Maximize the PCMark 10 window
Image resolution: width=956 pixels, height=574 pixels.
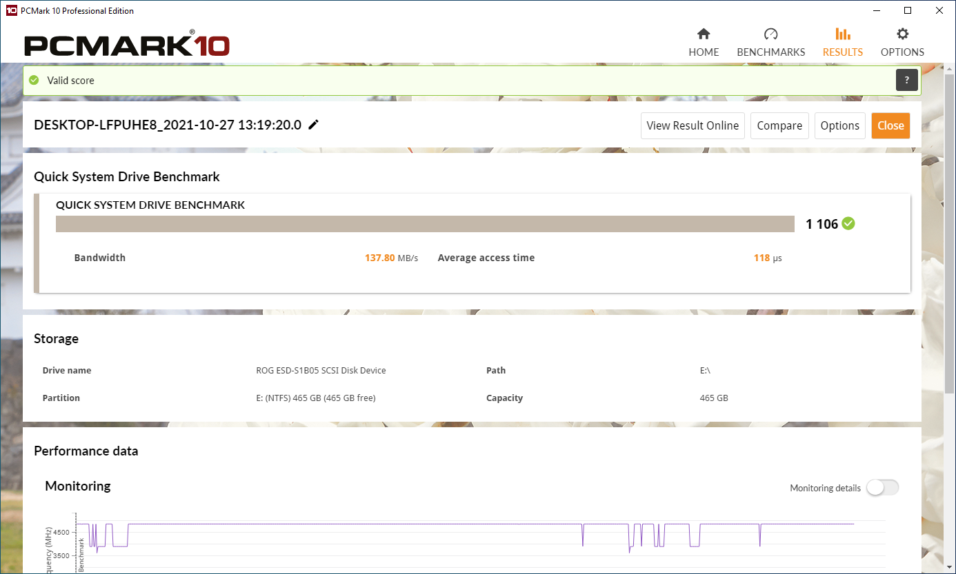pyautogui.click(x=908, y=10)
